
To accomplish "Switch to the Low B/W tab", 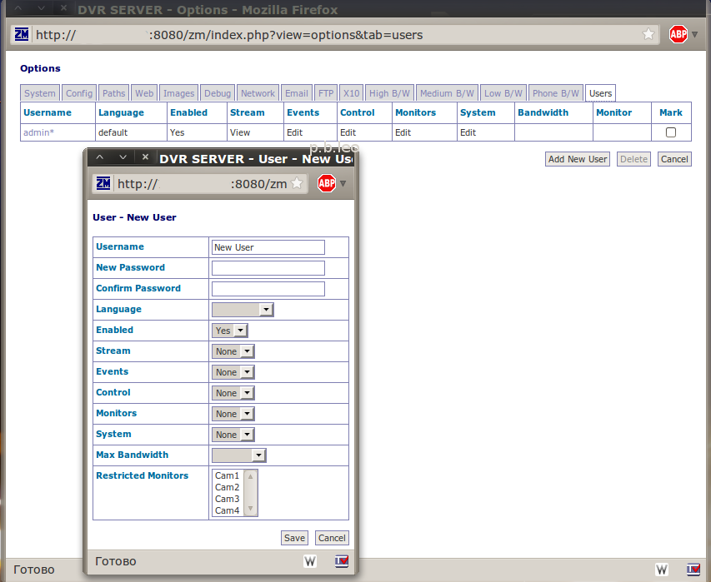I will pos(503,93).
